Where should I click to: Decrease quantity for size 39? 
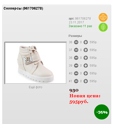pos(76,66)
